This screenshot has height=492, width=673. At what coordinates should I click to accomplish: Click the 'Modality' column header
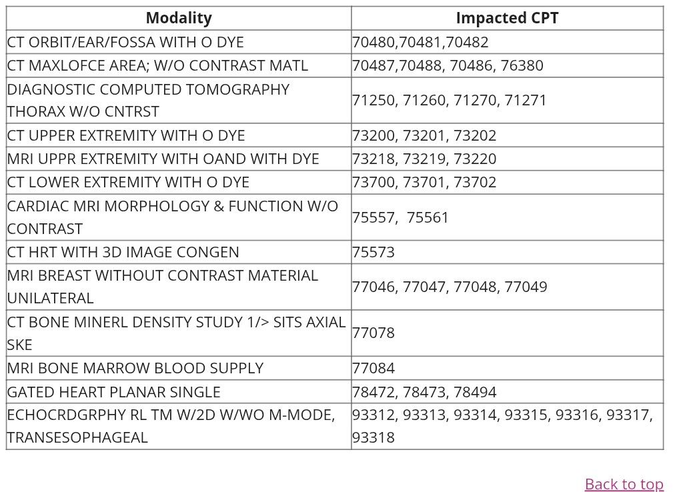178,18
